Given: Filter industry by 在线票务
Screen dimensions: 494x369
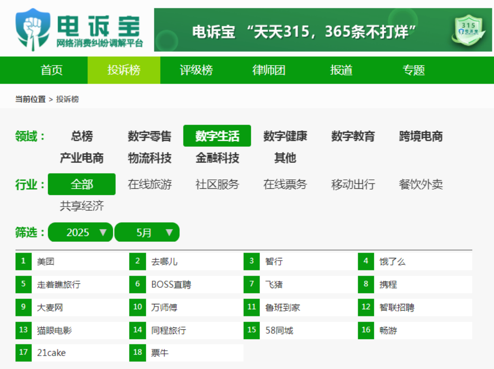Looking at the screenshot, I should (x=285, y=184).
